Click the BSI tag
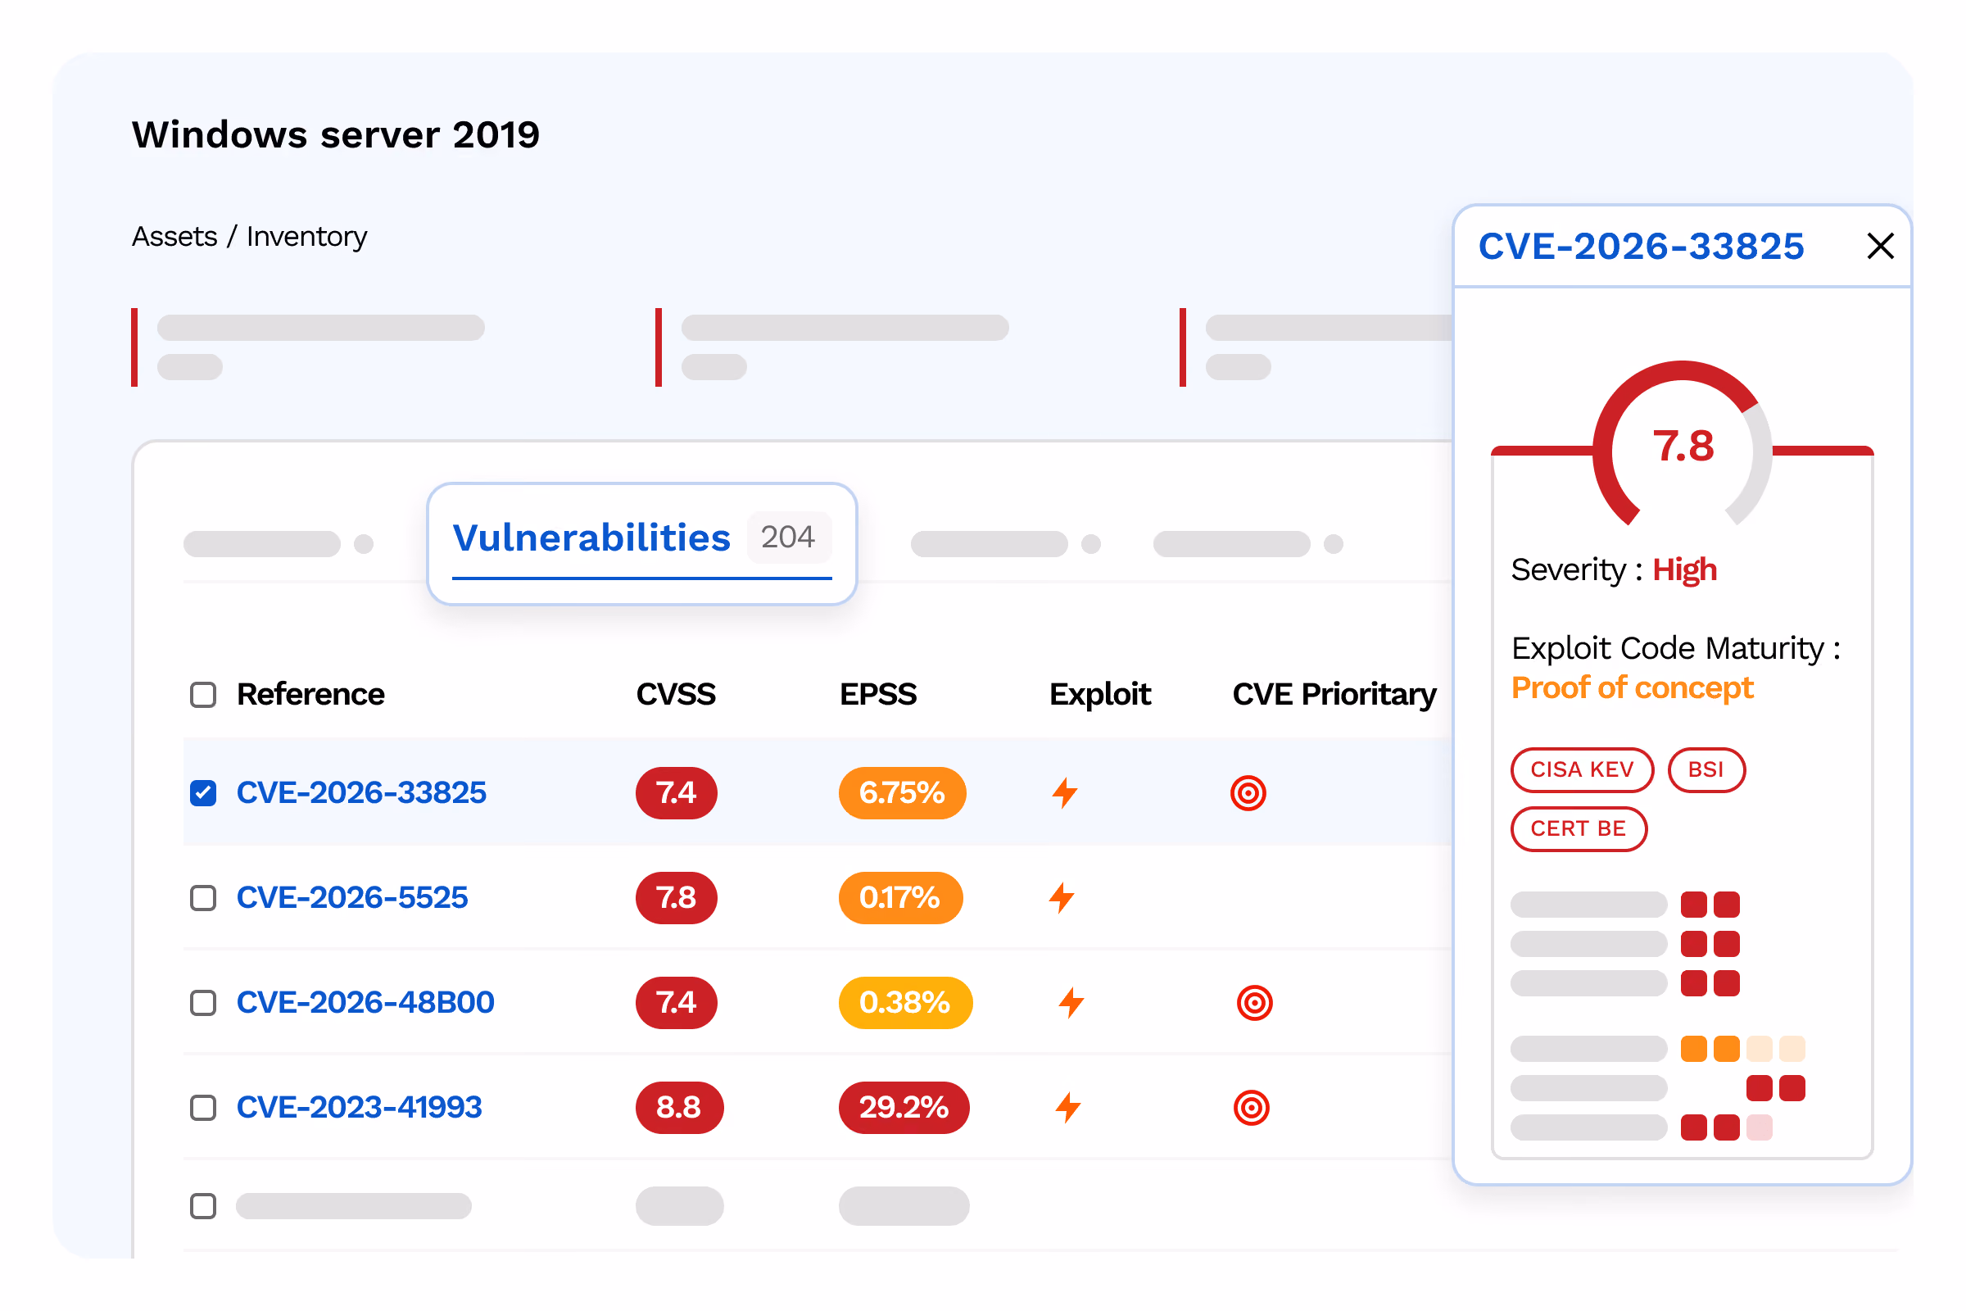The height and width of the screenshot is (1311, 1966). (1707, 770)
